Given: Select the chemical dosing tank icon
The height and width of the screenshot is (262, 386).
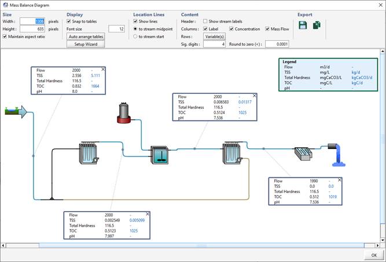Looking at the screenshot, I should (124, 113).
